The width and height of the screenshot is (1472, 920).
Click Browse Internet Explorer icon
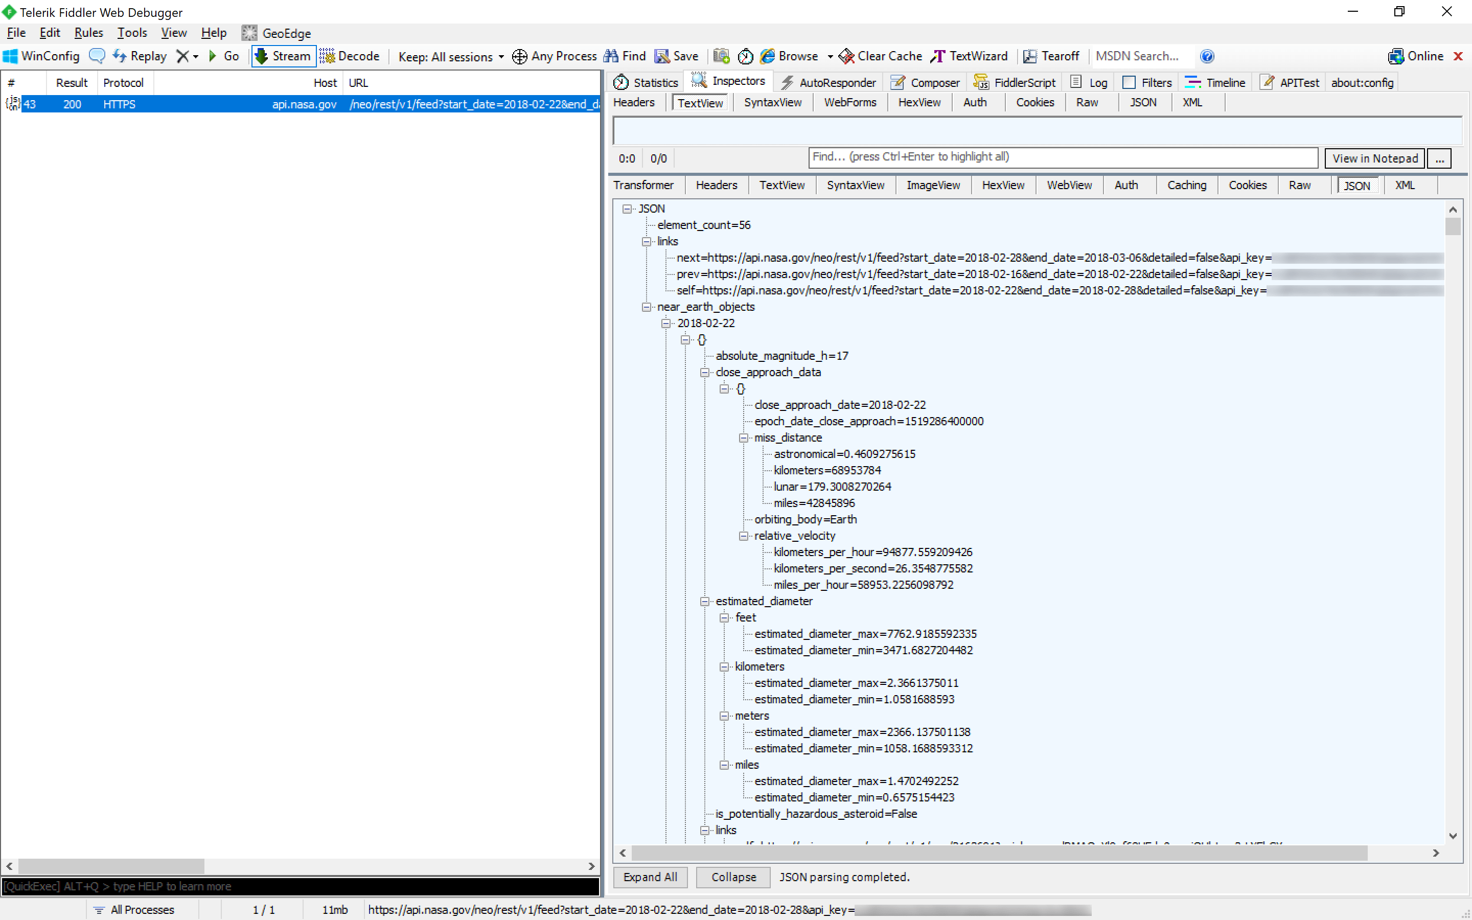pyautogui.click(x=768, y=56)
